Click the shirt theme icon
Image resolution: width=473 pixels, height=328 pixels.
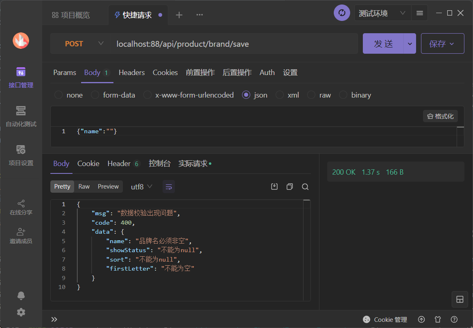click(x=438, y=319)
